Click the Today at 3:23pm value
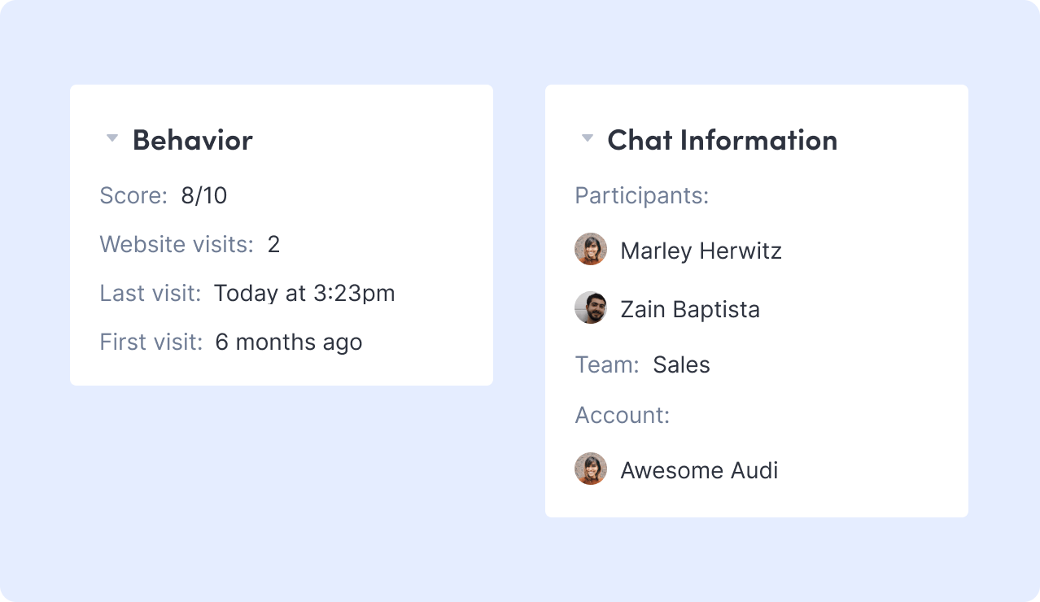This screenshot has width=1040, height=602. pos(304,293)
